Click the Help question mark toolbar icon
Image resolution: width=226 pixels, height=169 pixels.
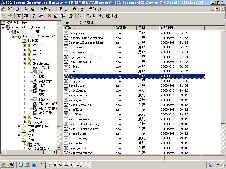pyautogui.click(x=71, y=16)
